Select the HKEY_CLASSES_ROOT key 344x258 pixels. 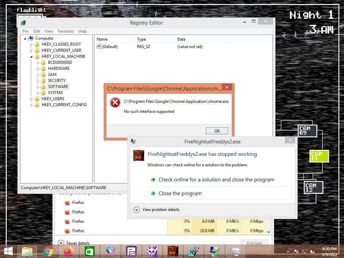coord(61,44)
